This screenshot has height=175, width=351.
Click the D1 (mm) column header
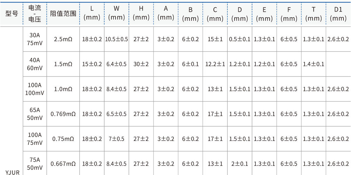pos(338,14)
